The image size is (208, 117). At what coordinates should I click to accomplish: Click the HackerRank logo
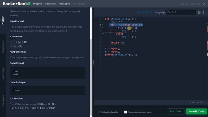[x=17, y=4]
